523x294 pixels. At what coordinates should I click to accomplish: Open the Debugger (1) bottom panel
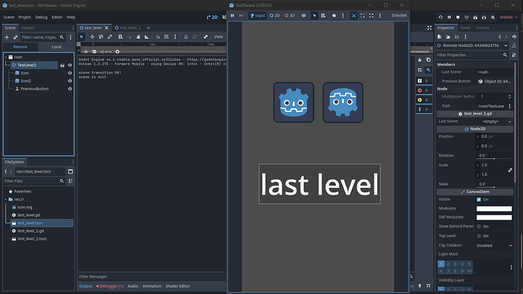110,286
